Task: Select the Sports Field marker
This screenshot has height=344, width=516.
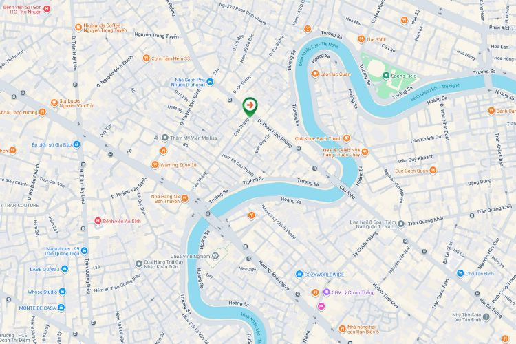Action: click(x=386, y=76)
